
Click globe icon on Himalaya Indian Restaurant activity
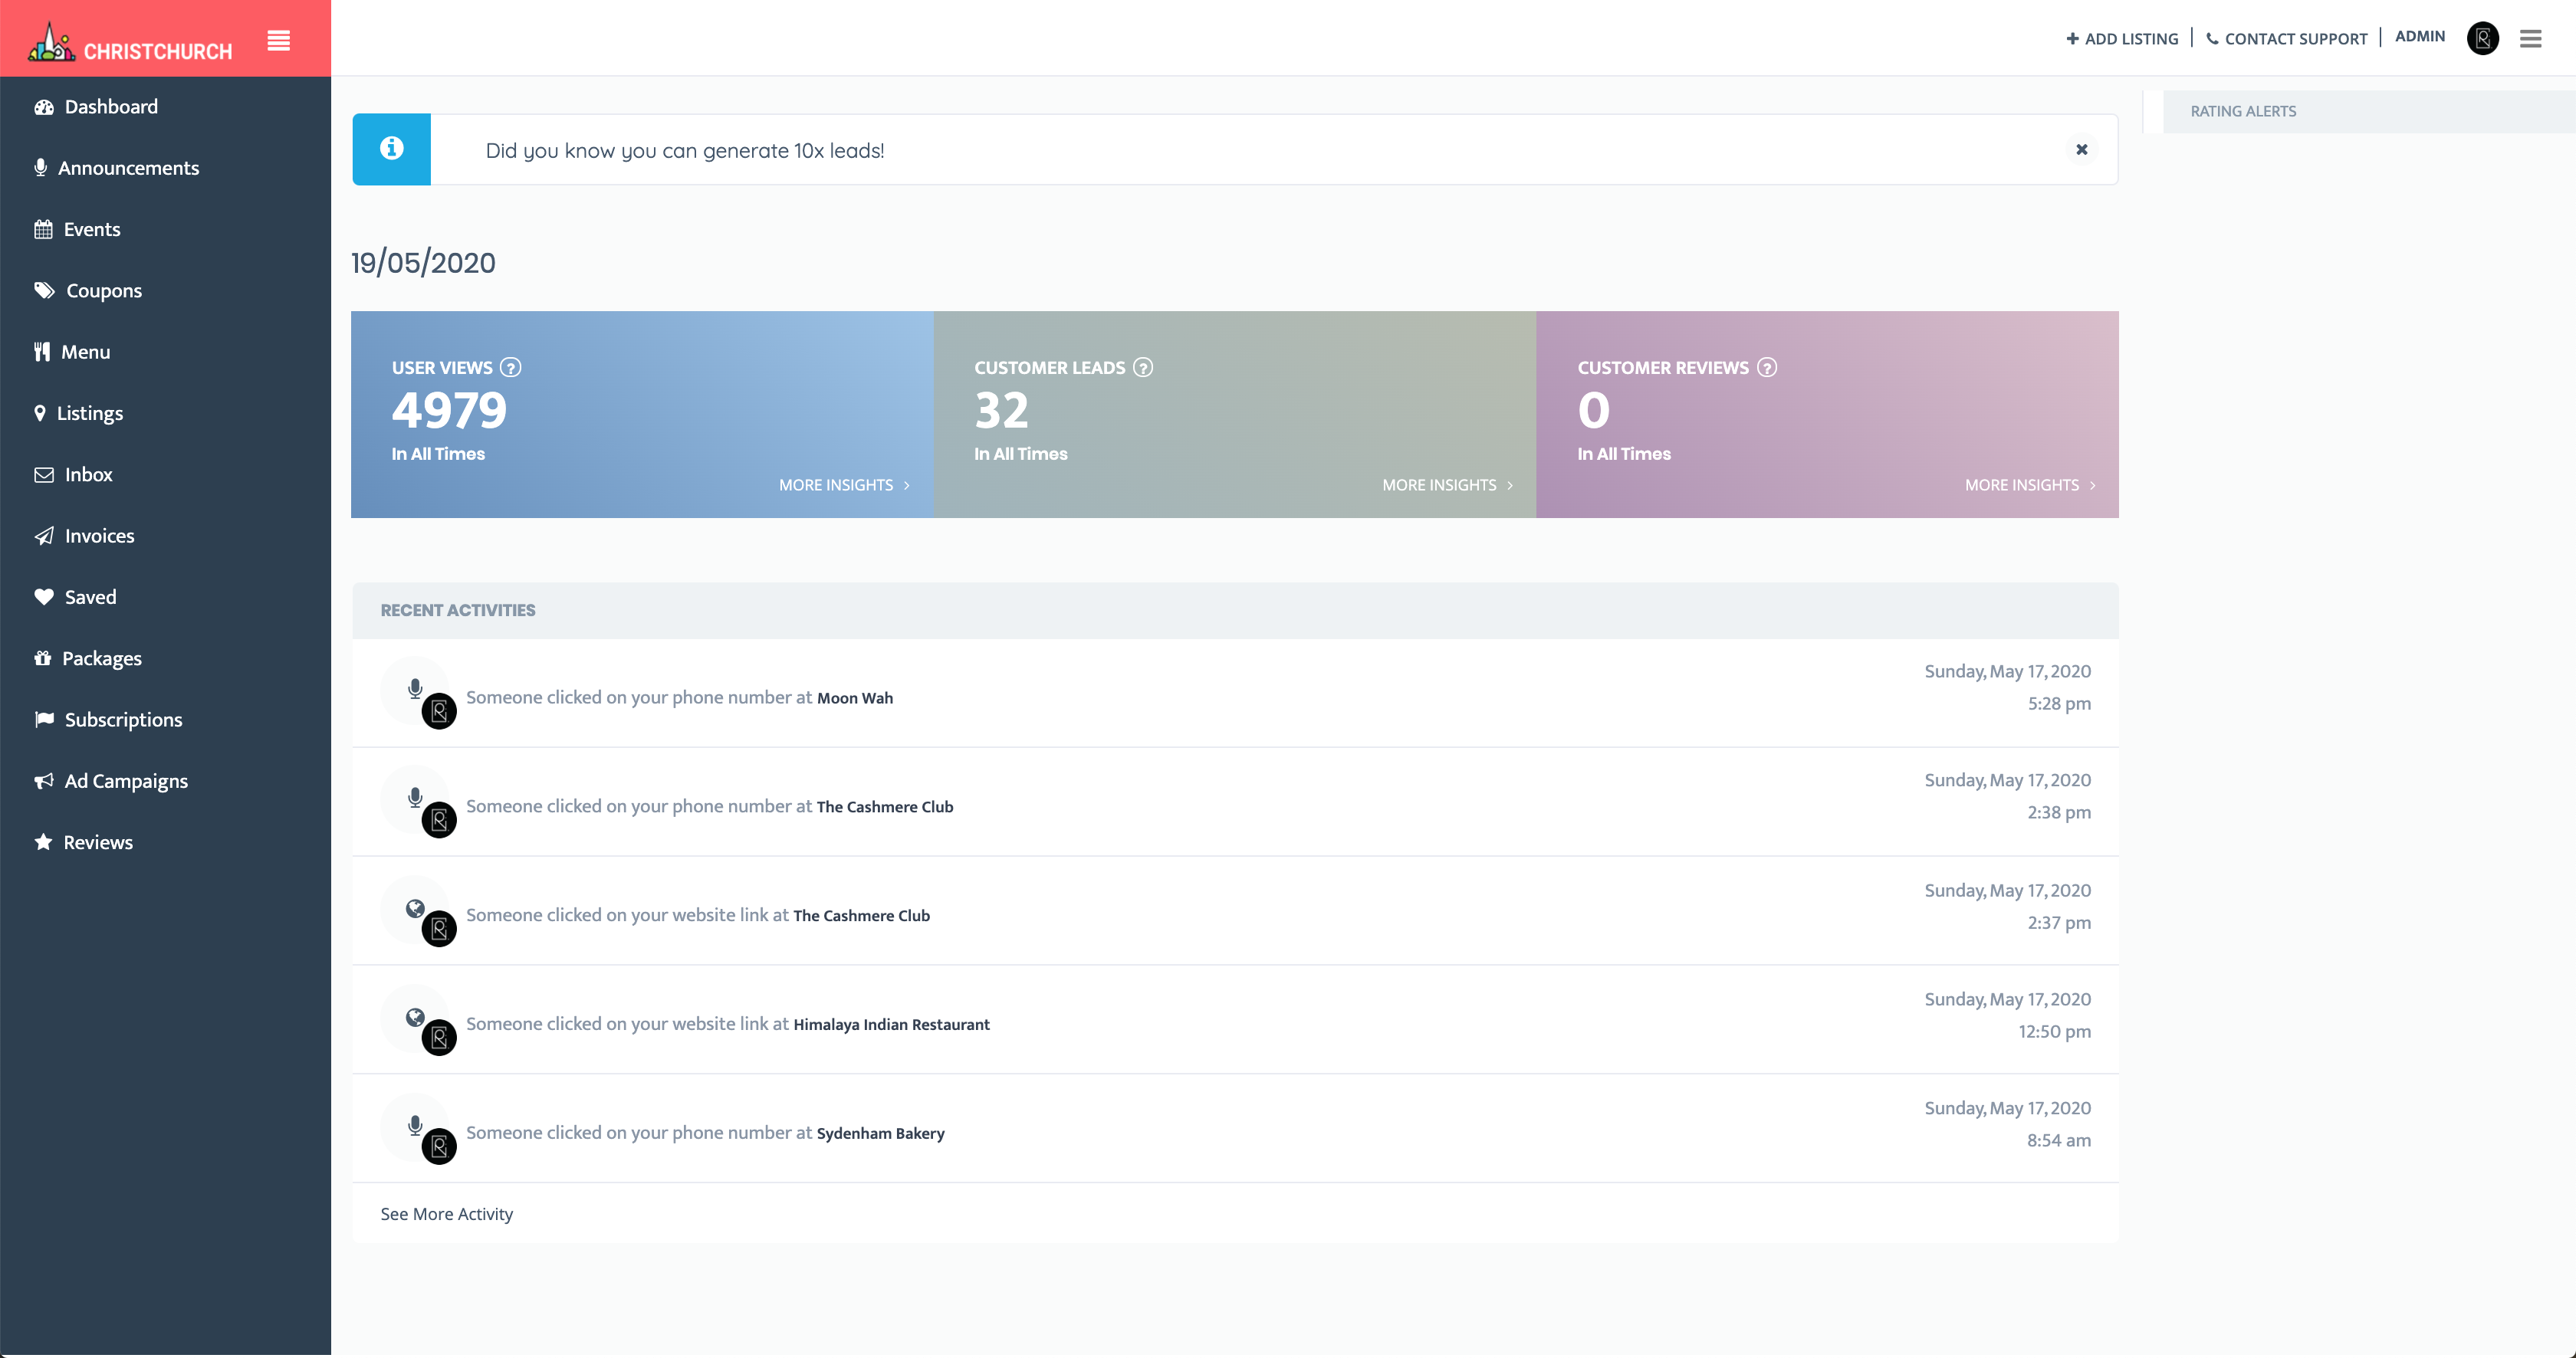pos(415,1017)
